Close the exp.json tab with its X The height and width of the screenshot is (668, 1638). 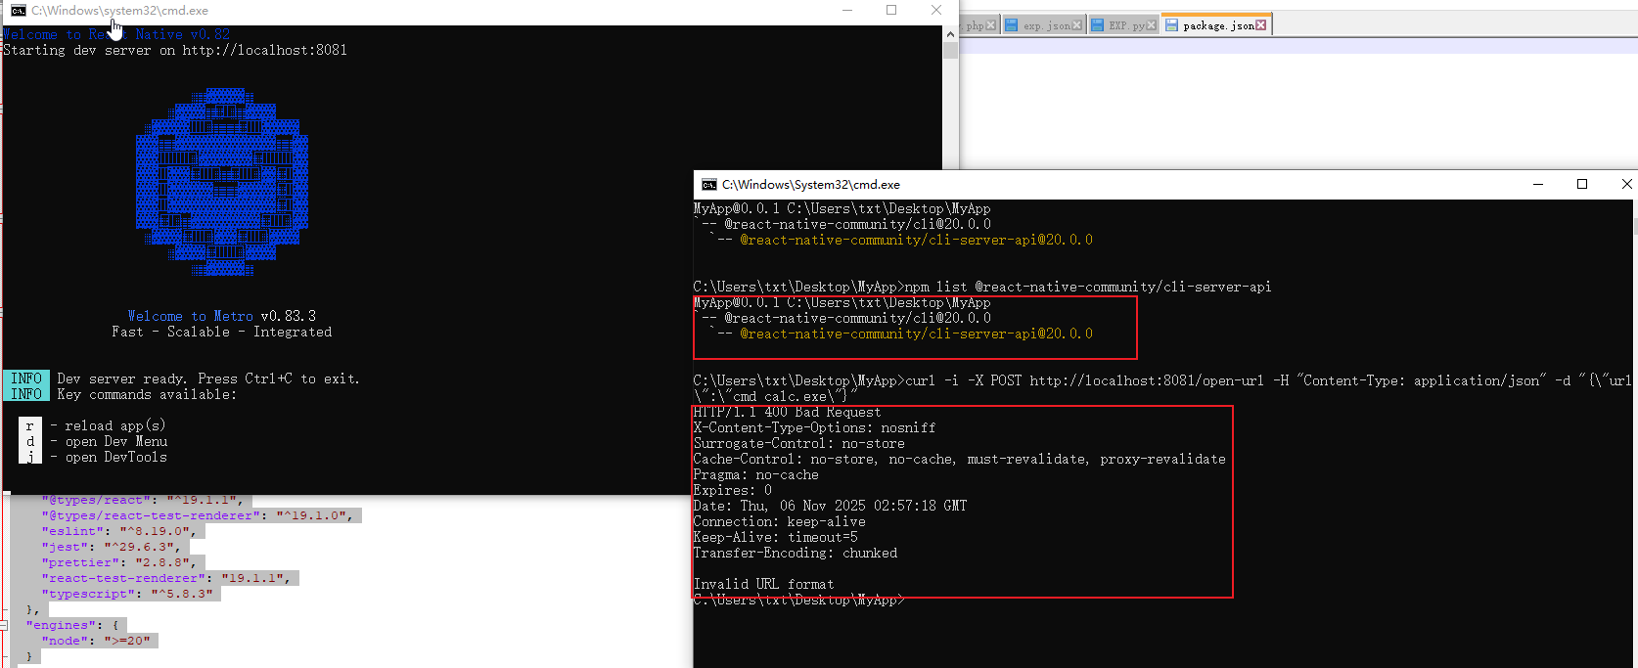[x=1077, y=25]
